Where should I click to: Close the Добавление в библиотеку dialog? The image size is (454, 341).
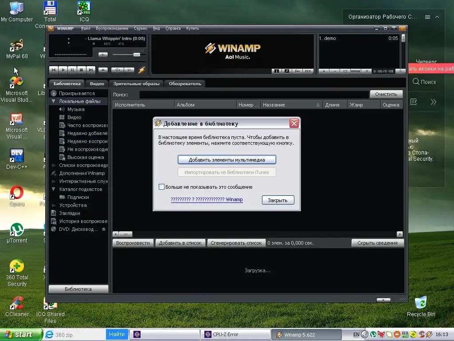tap(294, 123)
